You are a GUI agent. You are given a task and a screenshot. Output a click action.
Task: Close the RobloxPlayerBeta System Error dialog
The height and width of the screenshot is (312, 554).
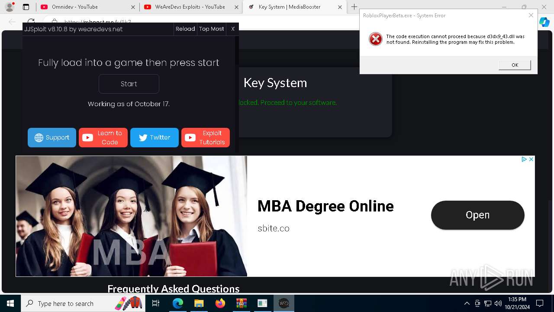click(x=531, y=15)
